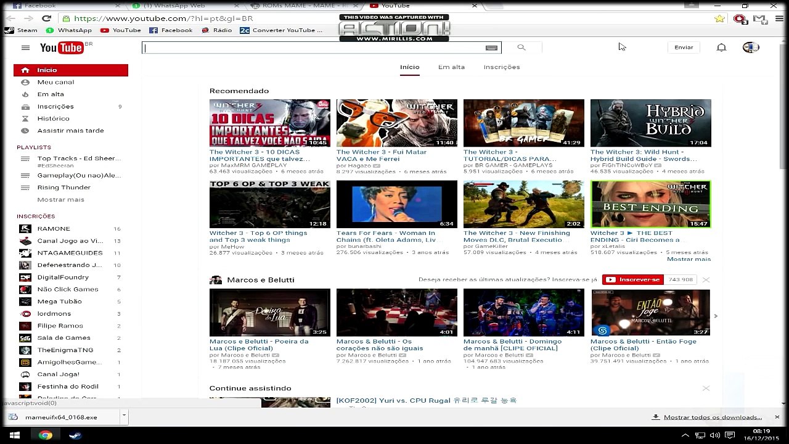Open Hybrid Witcher Build video thumbnail
This screenshot has height=444, width=789.
click(x=650, y=123)
